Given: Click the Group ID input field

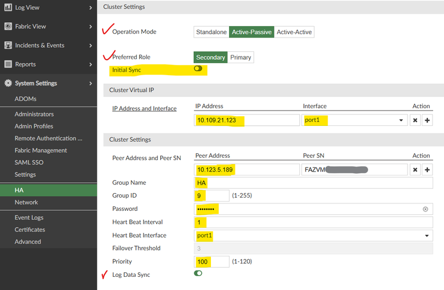Looking at the screenshot, I should [x=211, y=196].
